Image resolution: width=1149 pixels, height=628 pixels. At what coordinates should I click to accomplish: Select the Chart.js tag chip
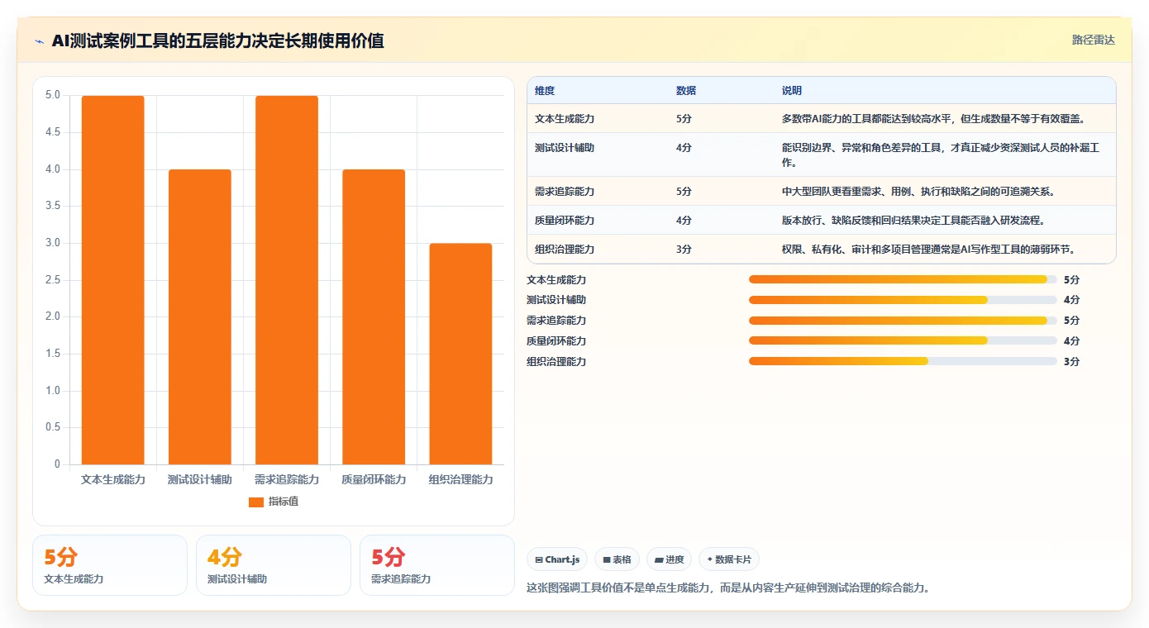(558, 559)
